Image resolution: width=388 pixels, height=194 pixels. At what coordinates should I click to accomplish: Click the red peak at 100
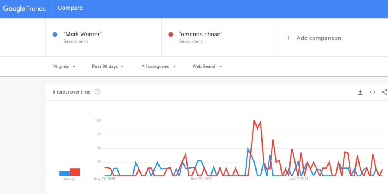[x=254, y=120]
